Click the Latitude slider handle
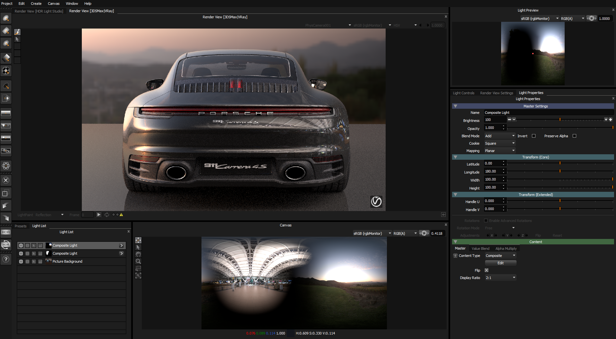 [x=560, y=163]
